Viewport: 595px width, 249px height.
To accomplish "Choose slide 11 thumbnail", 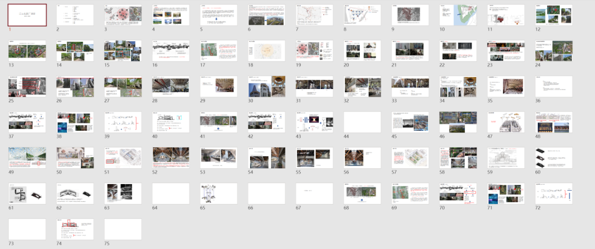I will click(506, 15).
